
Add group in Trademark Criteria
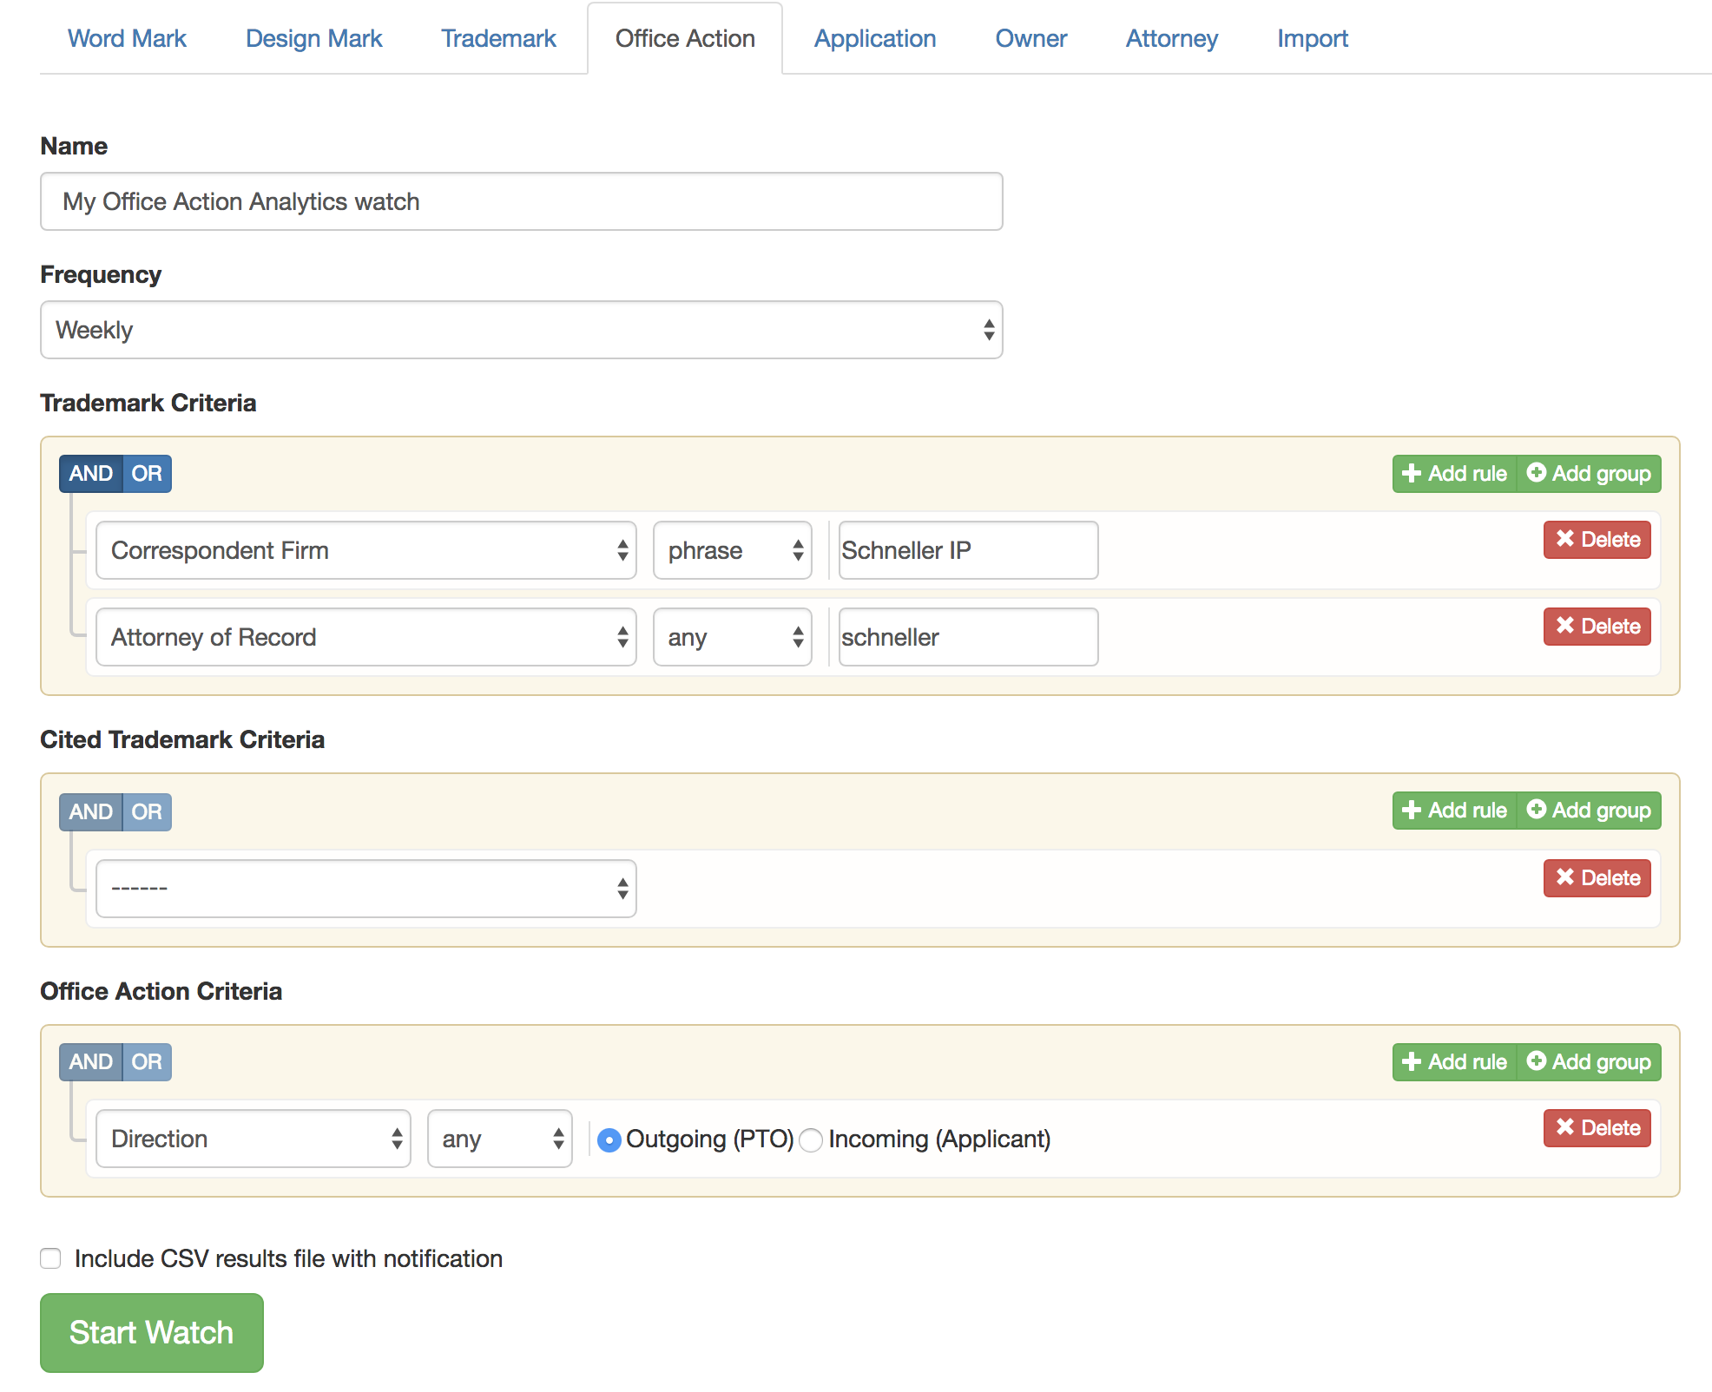click(1589, 474)
